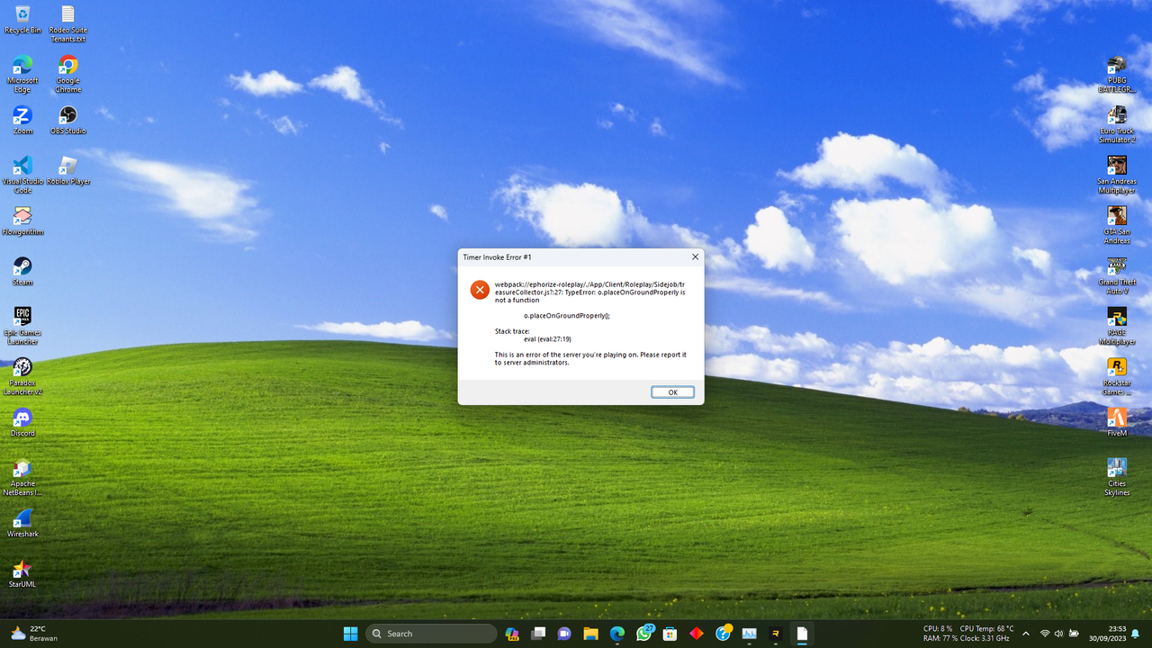The height and width of the screenshot is (648, 1152).
Task: Select the Microsoft Edge desktop shortcut
Action: click(x=22, y=74)
